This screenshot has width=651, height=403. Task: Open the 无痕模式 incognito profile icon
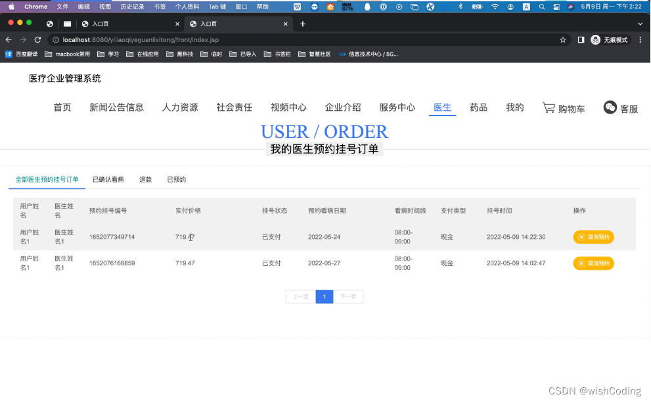pos(595,39)
